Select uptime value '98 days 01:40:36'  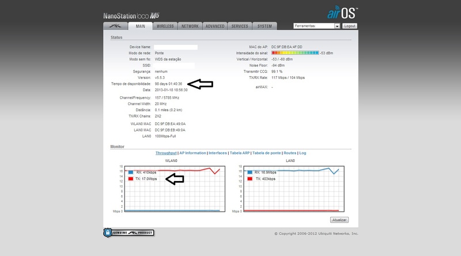pyautogui.click(x=168, y=84)
